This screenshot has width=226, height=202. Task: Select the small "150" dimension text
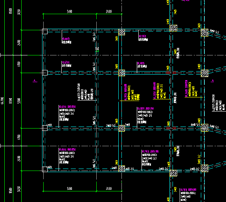click(97, 49)
